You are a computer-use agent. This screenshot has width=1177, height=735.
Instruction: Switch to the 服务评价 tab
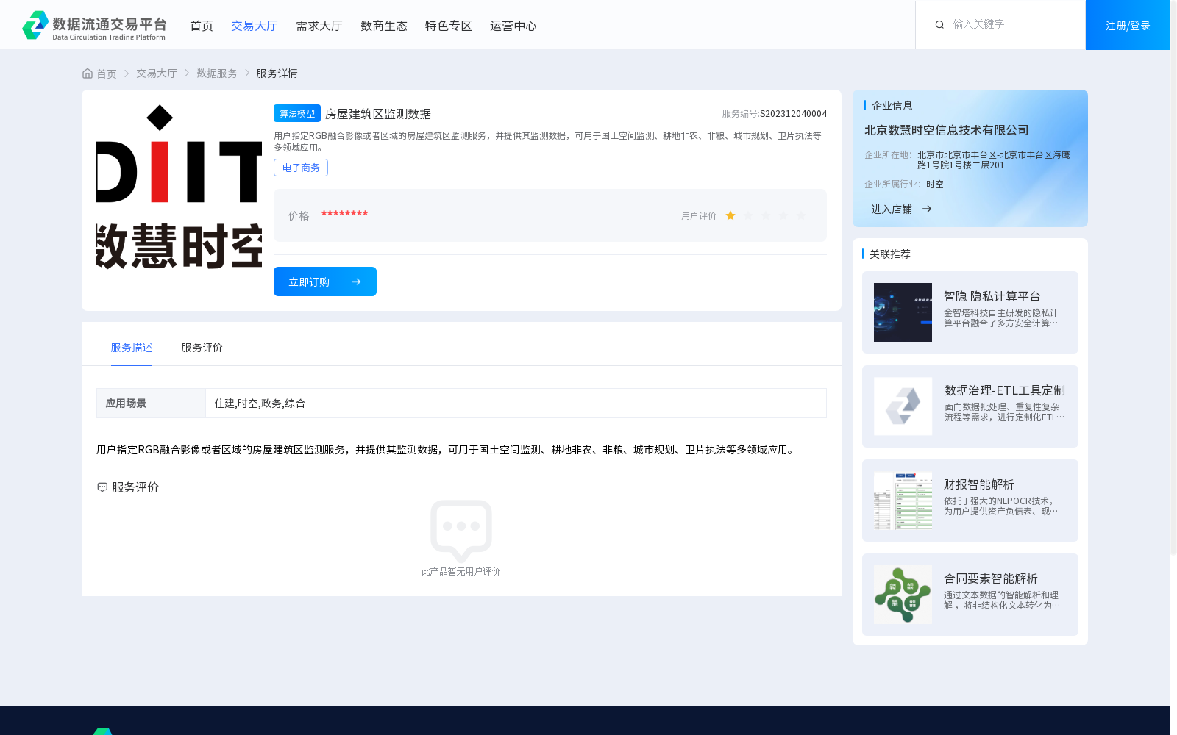(x=202, y=348)
